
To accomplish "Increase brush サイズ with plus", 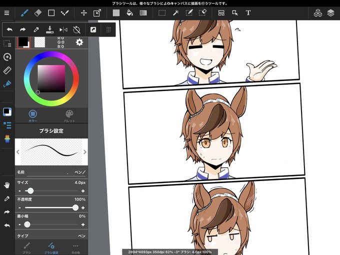I will coord(83,191).
